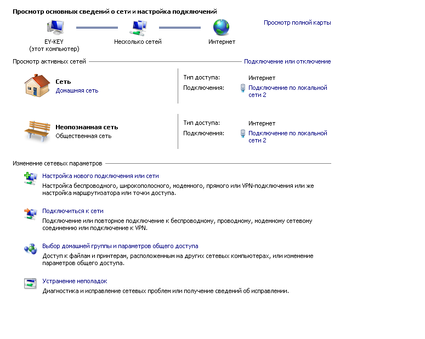This screenshot has height=339, width=425.
Task: Click the homegroup colored spheres icon
Action: 30,249
